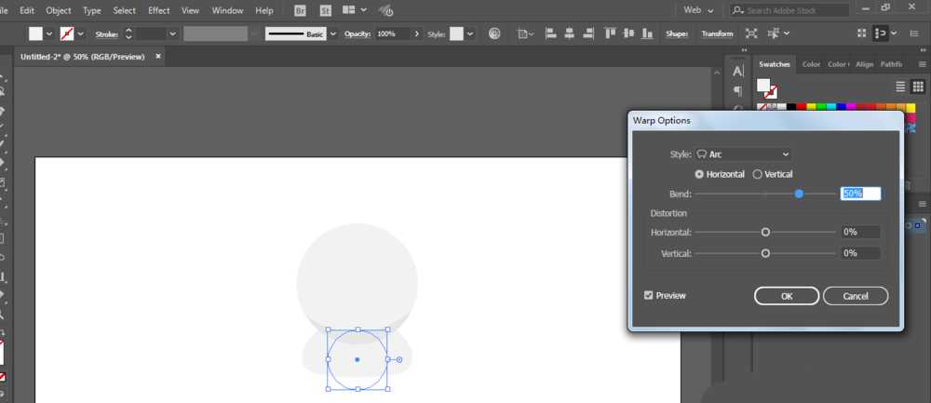
Task: Open the warp Style Arc dropdown
Action: tap(742, 154)
